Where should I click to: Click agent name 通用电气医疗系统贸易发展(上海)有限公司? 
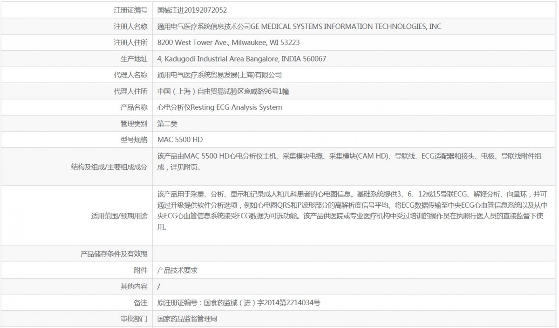(x=220, y=75)
